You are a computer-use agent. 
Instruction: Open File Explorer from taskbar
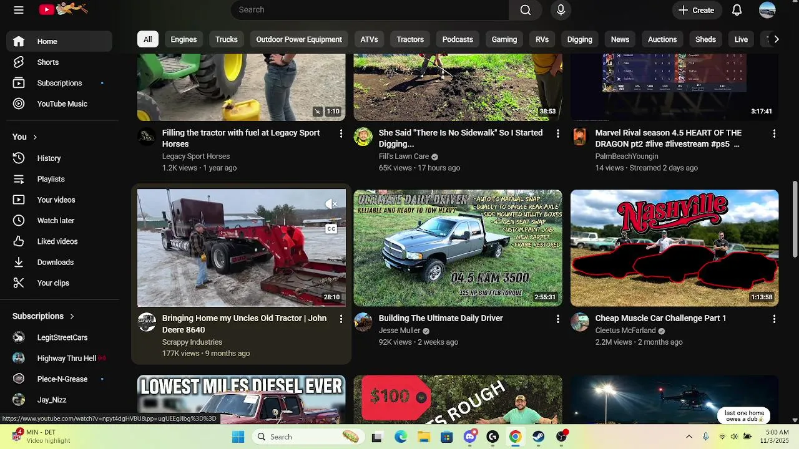pyautogui.click(x=424, y=437)
